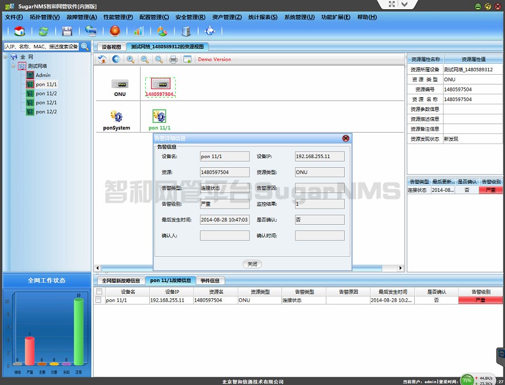Click the floppy disk save icon
The image size is (505, 385).
pyautogui.click(x=67, y=31)
